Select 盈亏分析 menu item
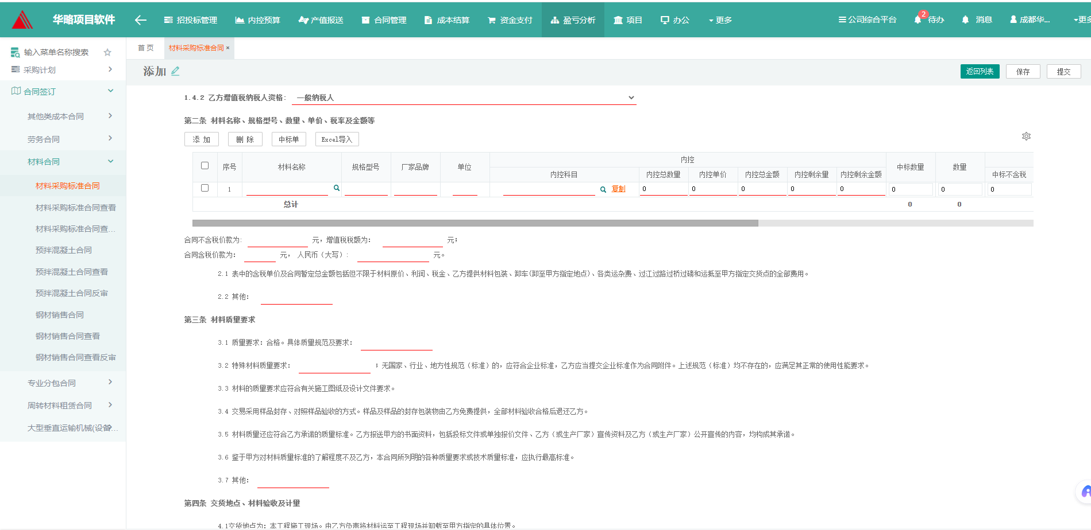Image resolution: width=1091 pixels, height=530 pixels. tap(573, 20)
